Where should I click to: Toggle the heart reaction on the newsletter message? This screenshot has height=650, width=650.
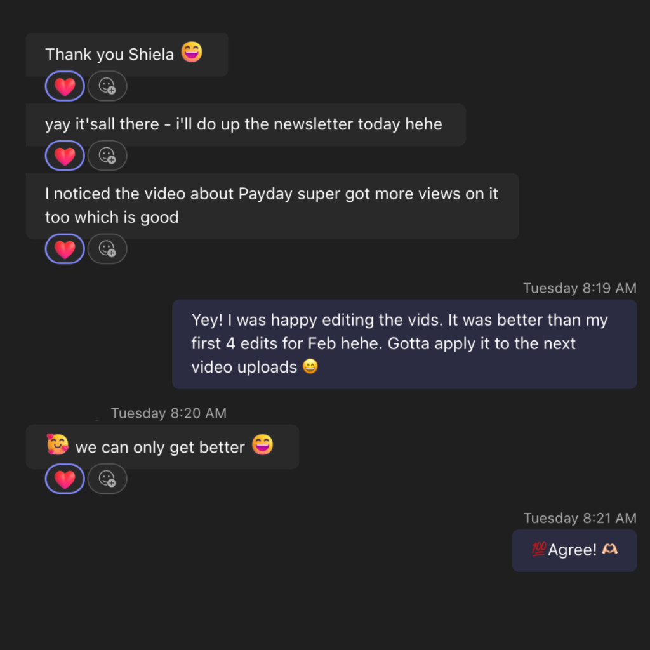[x=64, y=156]
